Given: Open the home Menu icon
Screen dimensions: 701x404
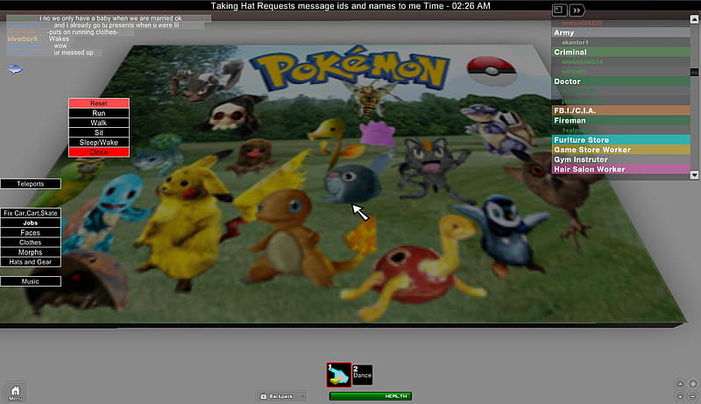Looking at the screenshot, I should tap(15, 393).
